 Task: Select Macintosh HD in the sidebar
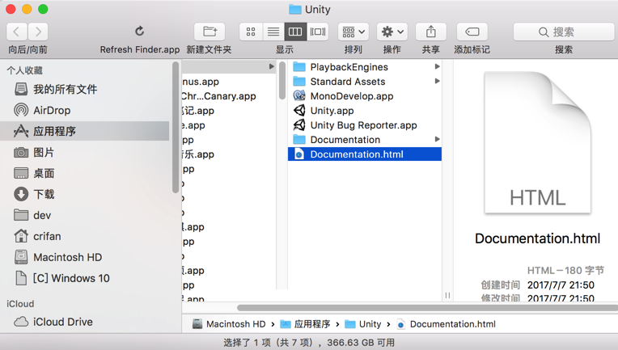(85, 257)
